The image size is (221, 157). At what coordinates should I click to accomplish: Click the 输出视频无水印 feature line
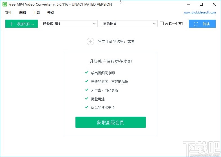pos(103,73)
